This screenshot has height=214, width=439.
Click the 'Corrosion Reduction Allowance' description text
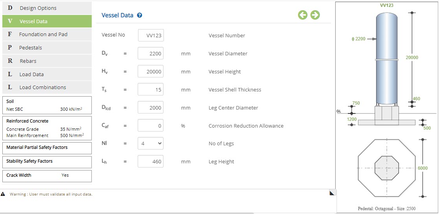click(246, 126)
